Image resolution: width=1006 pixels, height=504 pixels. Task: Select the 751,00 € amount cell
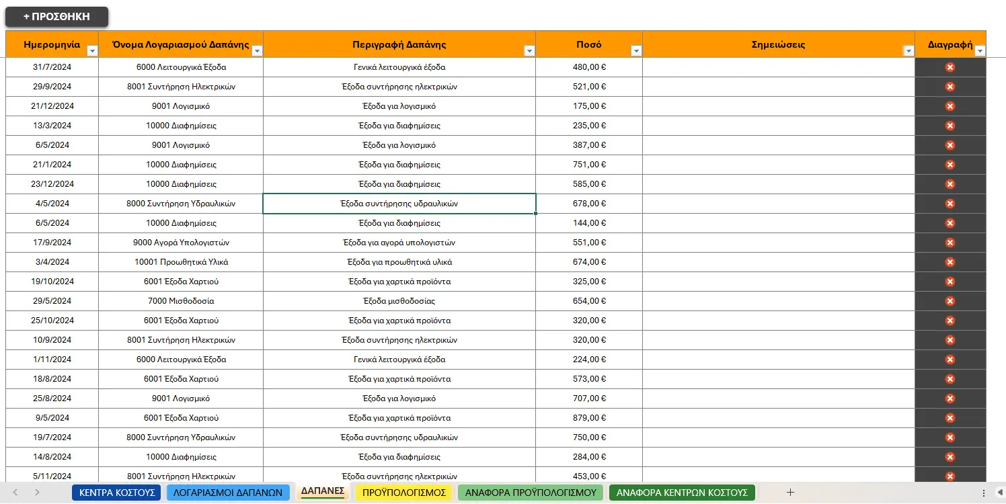click(x=589, y=165)
